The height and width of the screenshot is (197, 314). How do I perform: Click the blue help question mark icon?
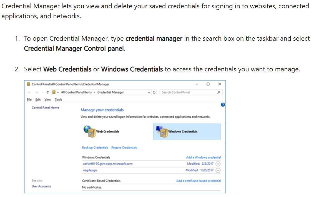pyautogui.click(x=222, y=105)
